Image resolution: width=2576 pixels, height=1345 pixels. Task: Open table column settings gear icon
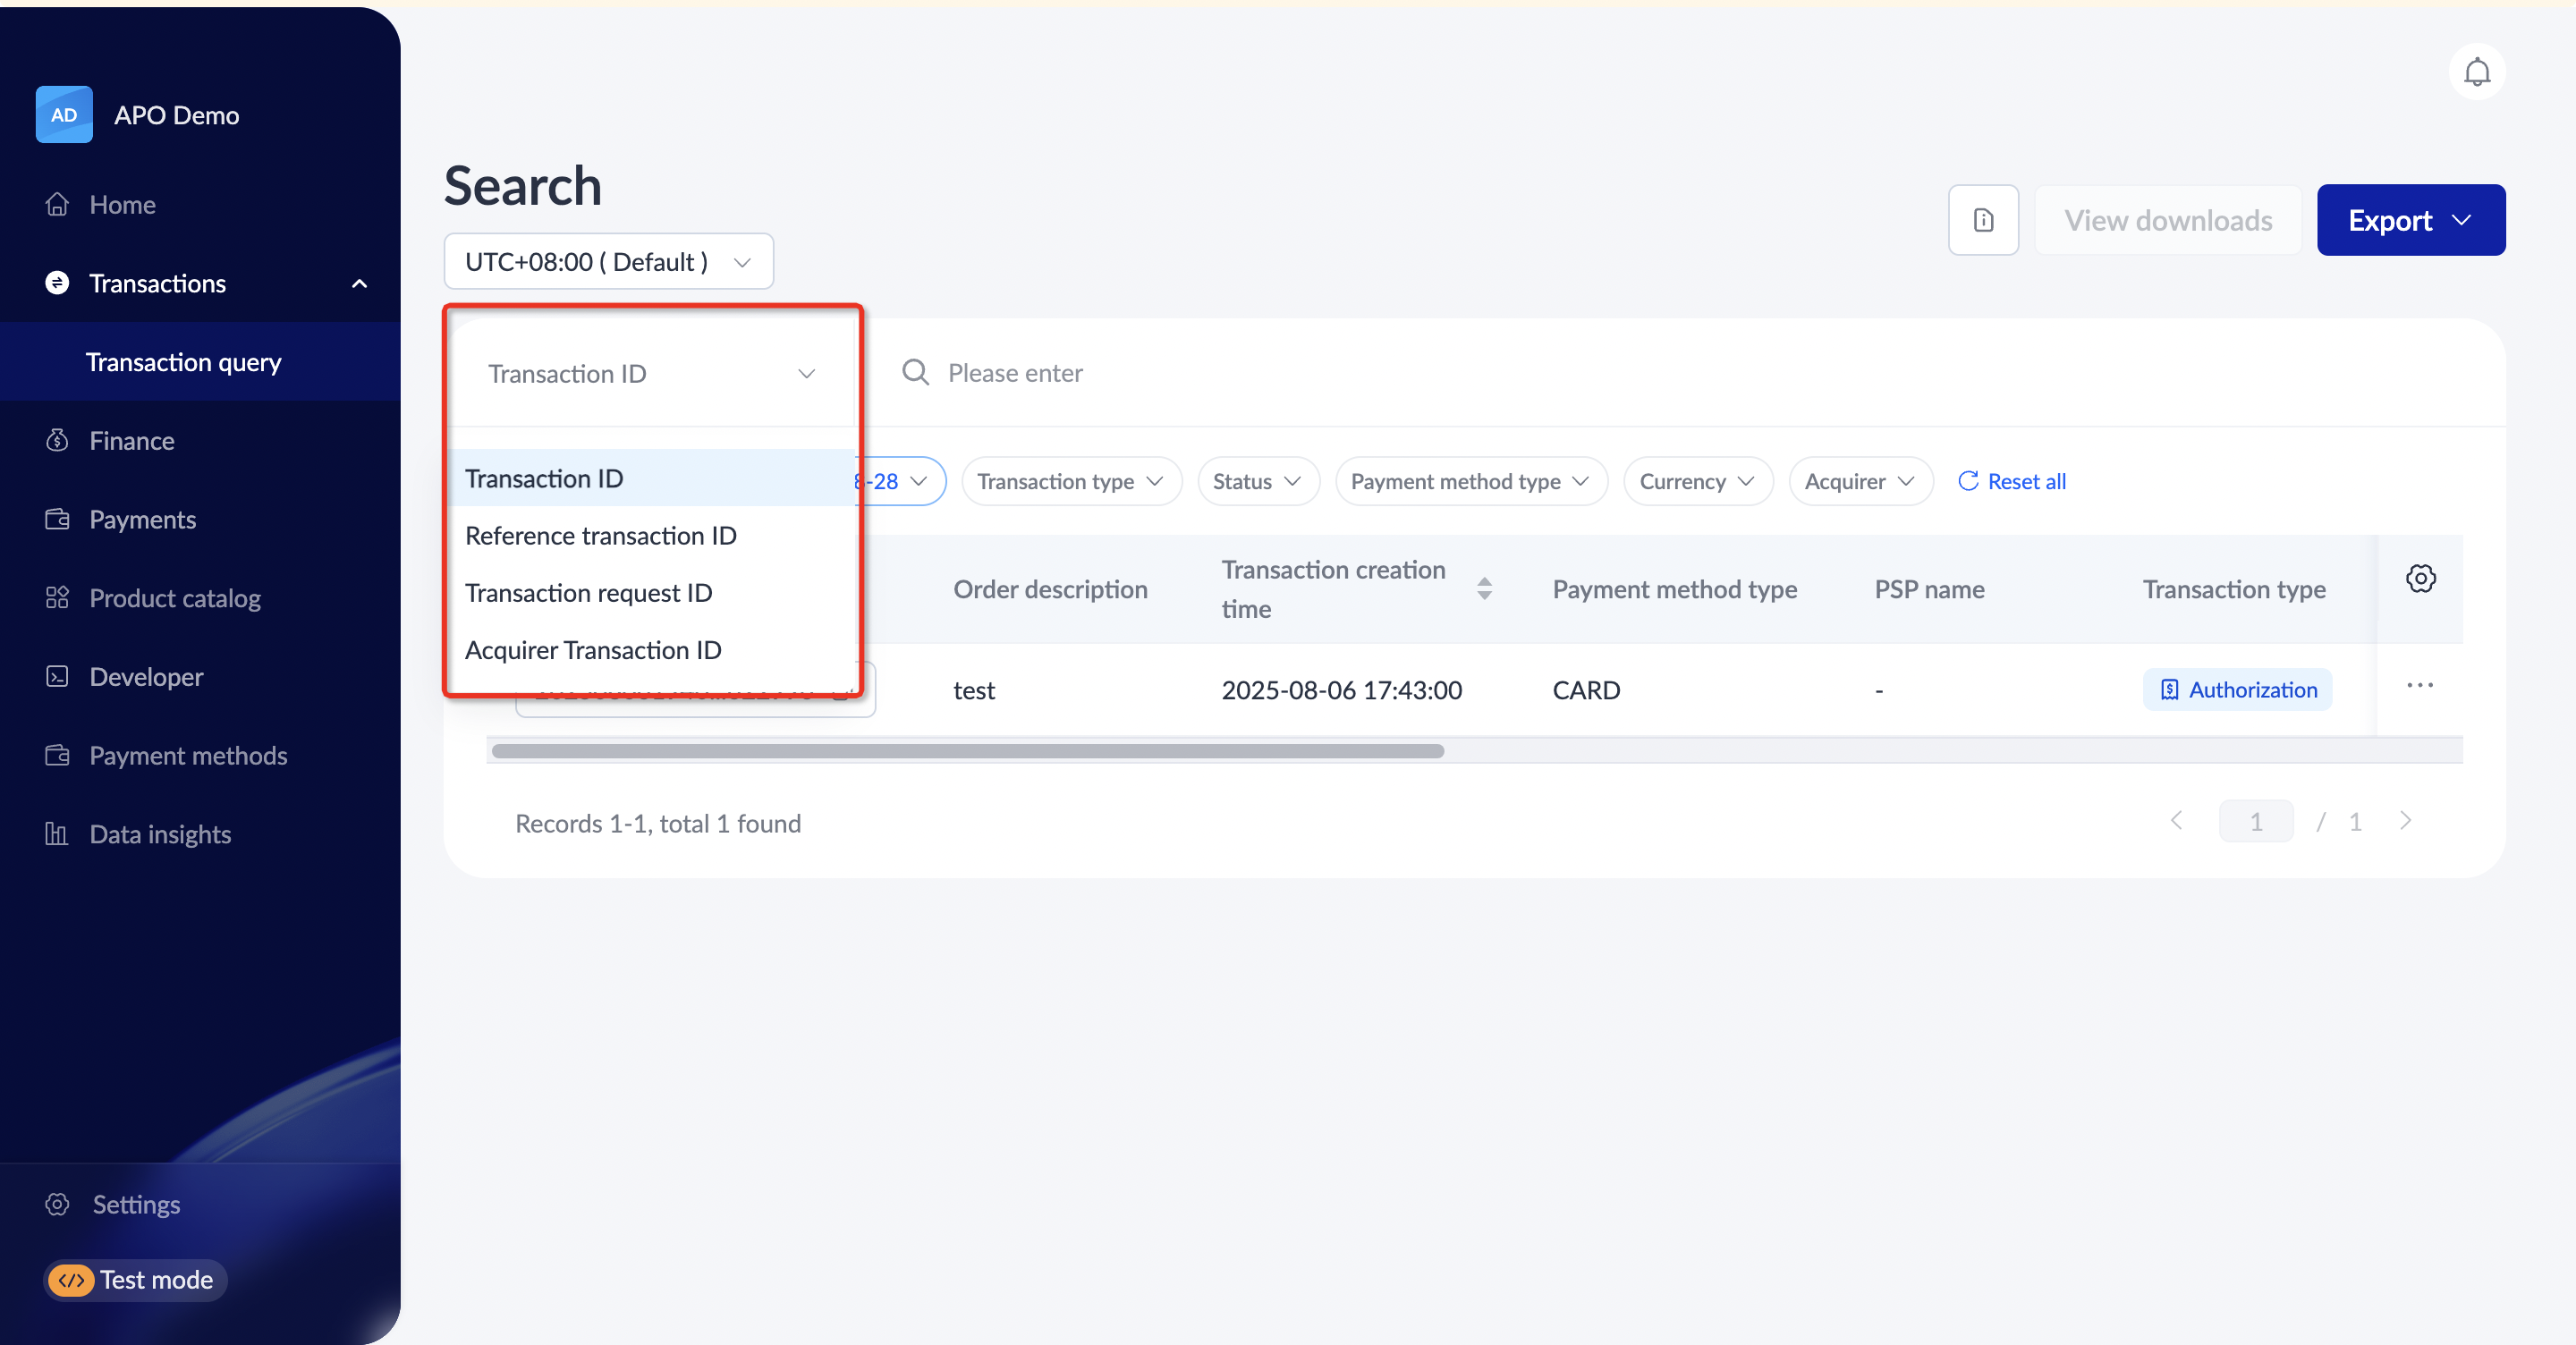2420,578
